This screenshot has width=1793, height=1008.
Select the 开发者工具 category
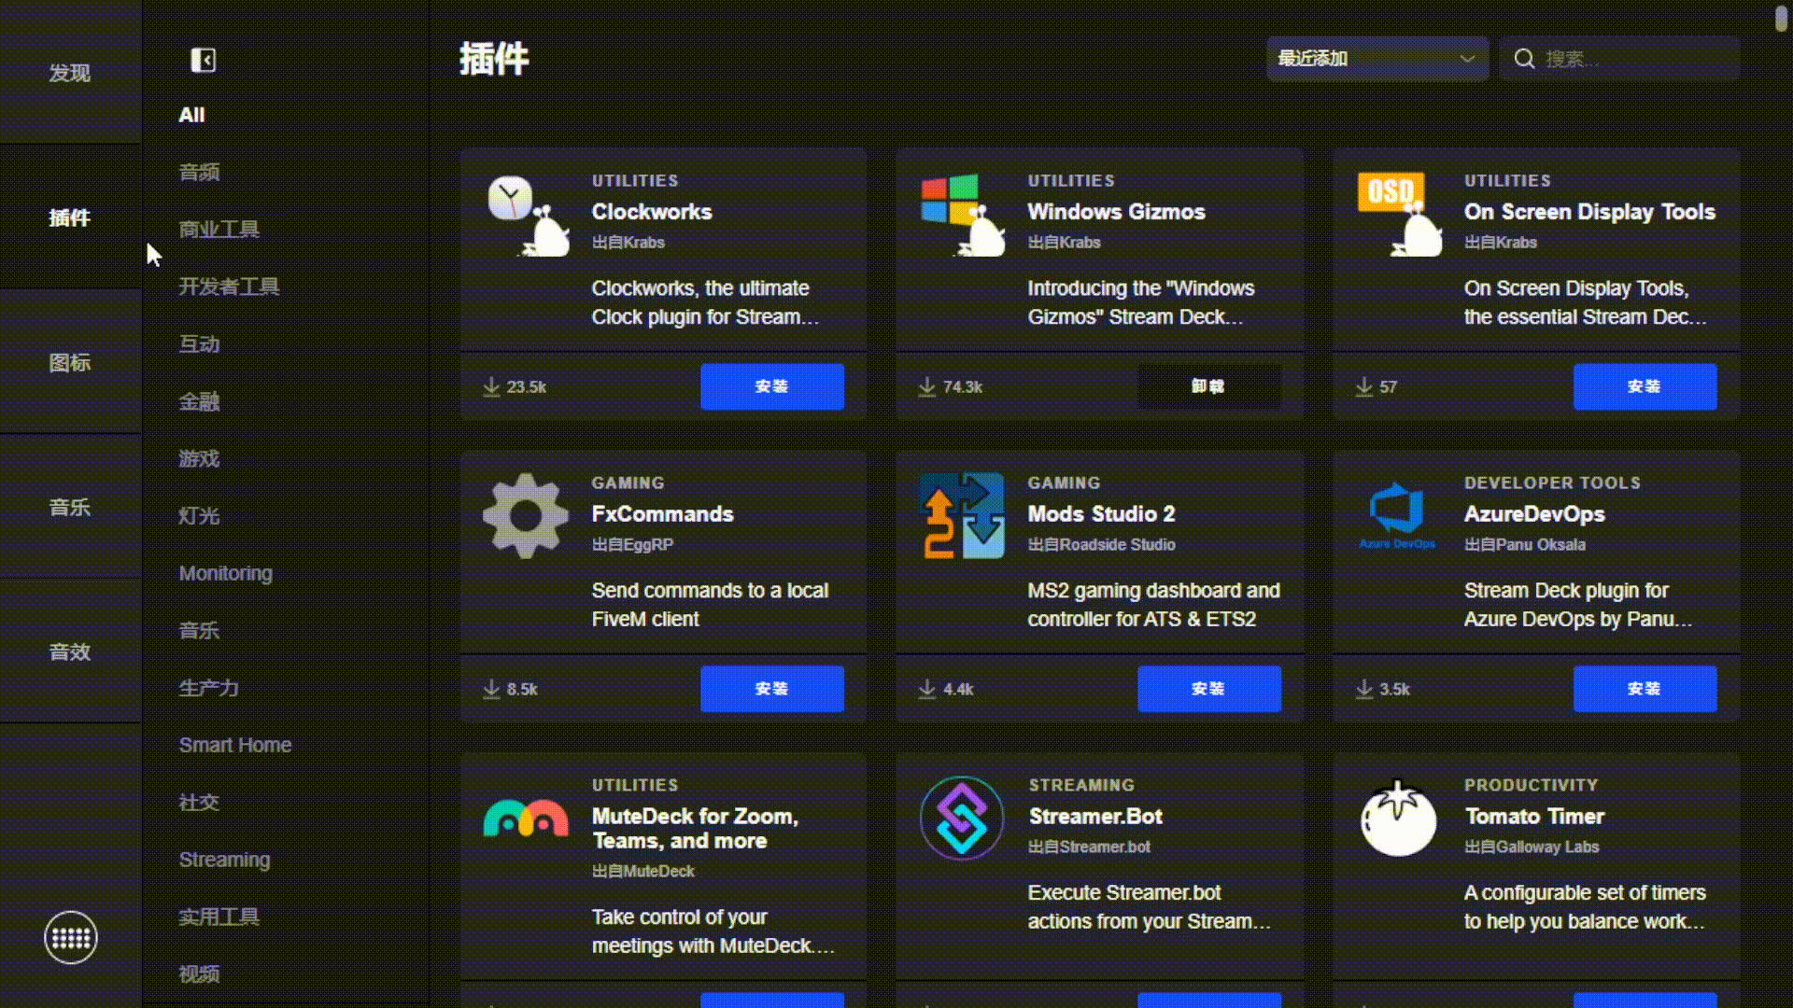tap(229, 287)
